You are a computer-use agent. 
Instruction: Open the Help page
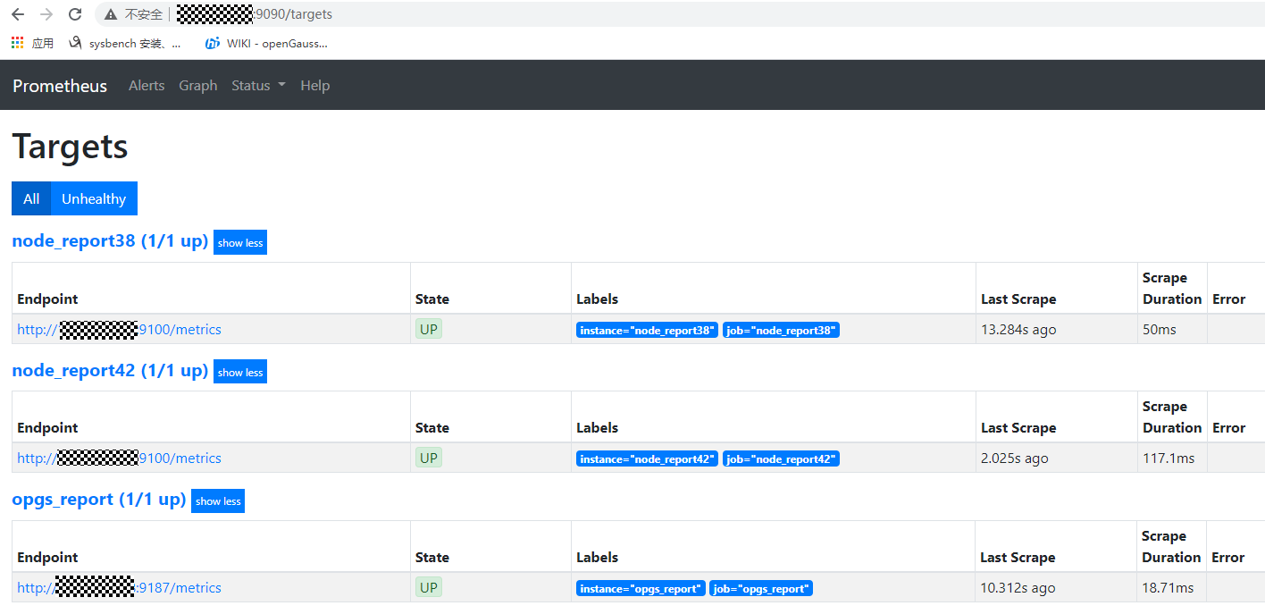coord(315,85)
